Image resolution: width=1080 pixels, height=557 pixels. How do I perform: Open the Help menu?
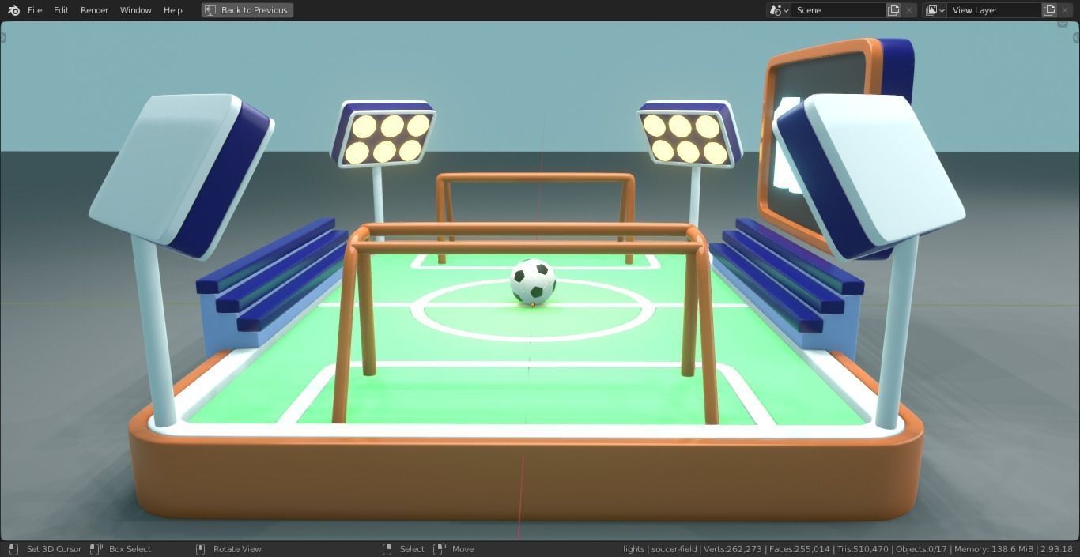(172, 10)
